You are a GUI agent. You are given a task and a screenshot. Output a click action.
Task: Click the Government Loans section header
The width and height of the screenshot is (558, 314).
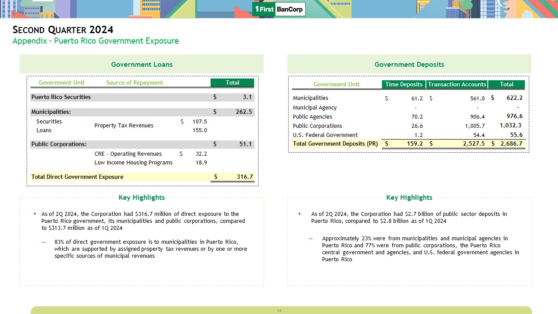142,64
